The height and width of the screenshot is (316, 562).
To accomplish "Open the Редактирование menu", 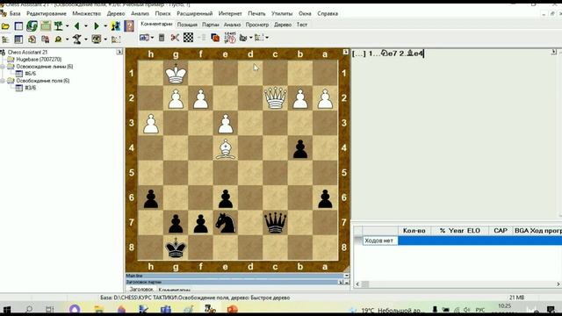I will click(47, 13).
